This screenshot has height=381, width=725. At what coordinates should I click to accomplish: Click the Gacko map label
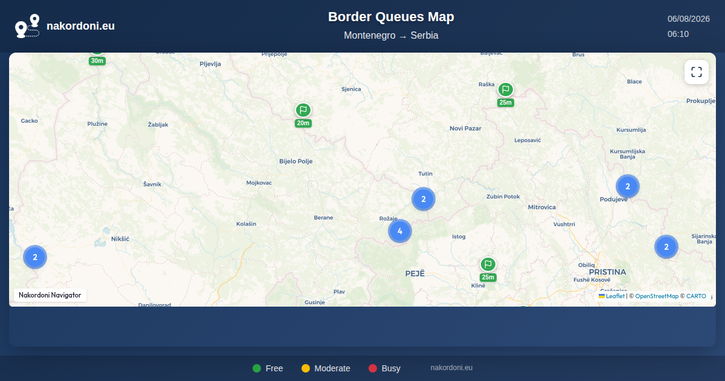(30, 120)
